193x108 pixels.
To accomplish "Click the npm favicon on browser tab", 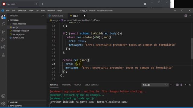I will pos(4,4).
